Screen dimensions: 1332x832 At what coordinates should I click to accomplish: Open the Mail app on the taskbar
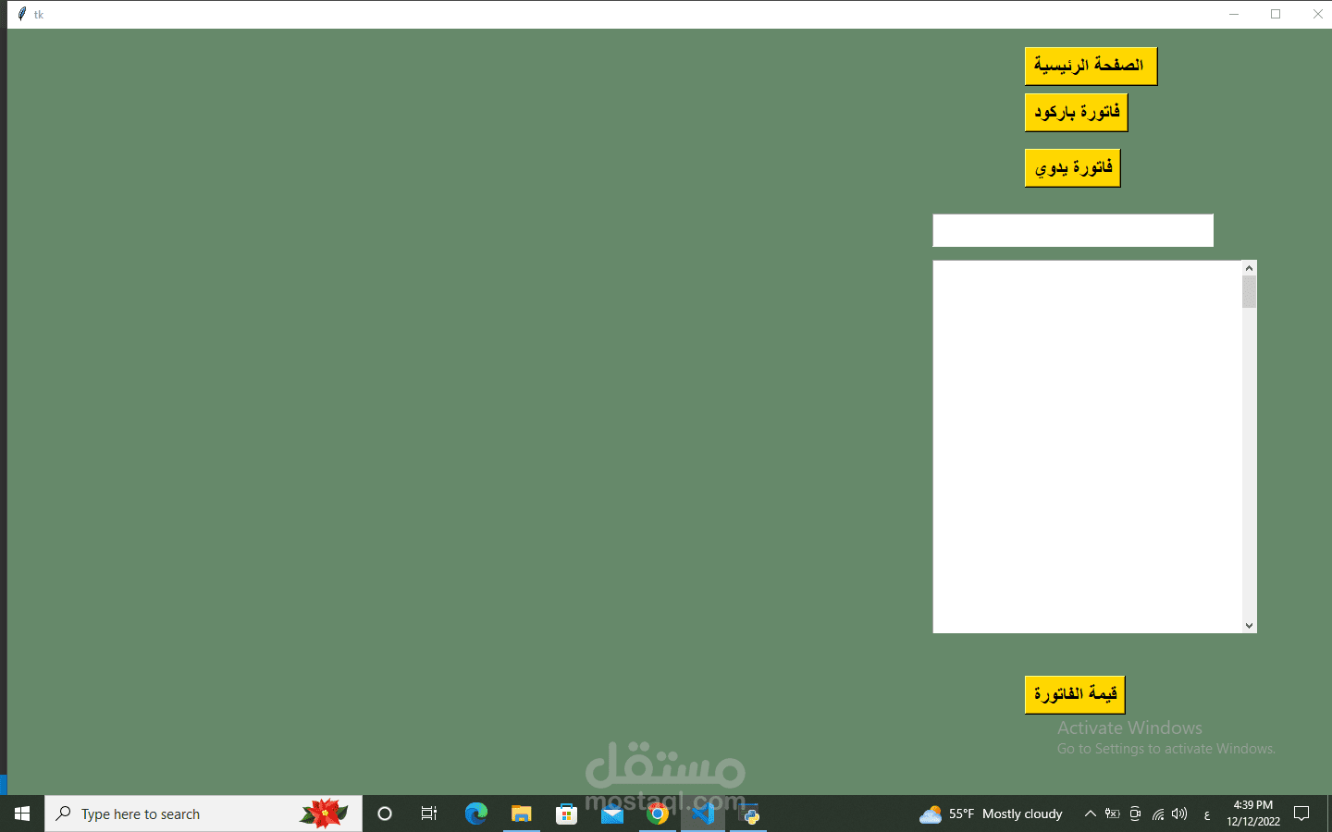click(x=612, y=814)
